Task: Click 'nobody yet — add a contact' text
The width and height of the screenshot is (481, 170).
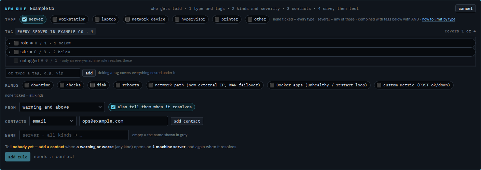Action: 39,147
